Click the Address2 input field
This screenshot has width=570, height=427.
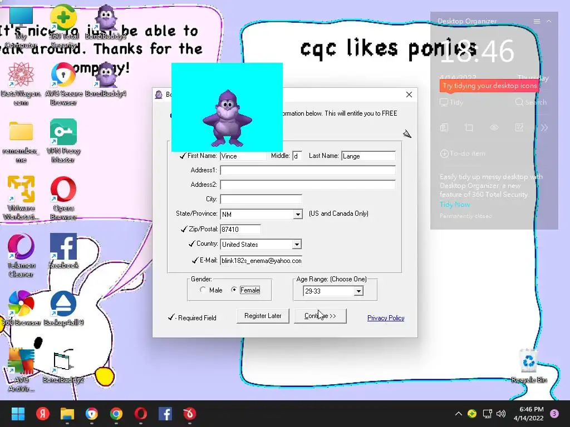click(x=307, y=185)
